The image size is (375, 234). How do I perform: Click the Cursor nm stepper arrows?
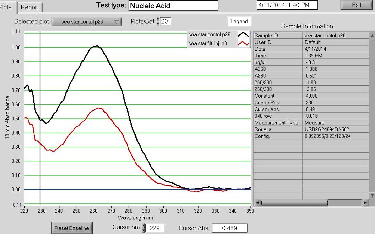pos(143,228)
